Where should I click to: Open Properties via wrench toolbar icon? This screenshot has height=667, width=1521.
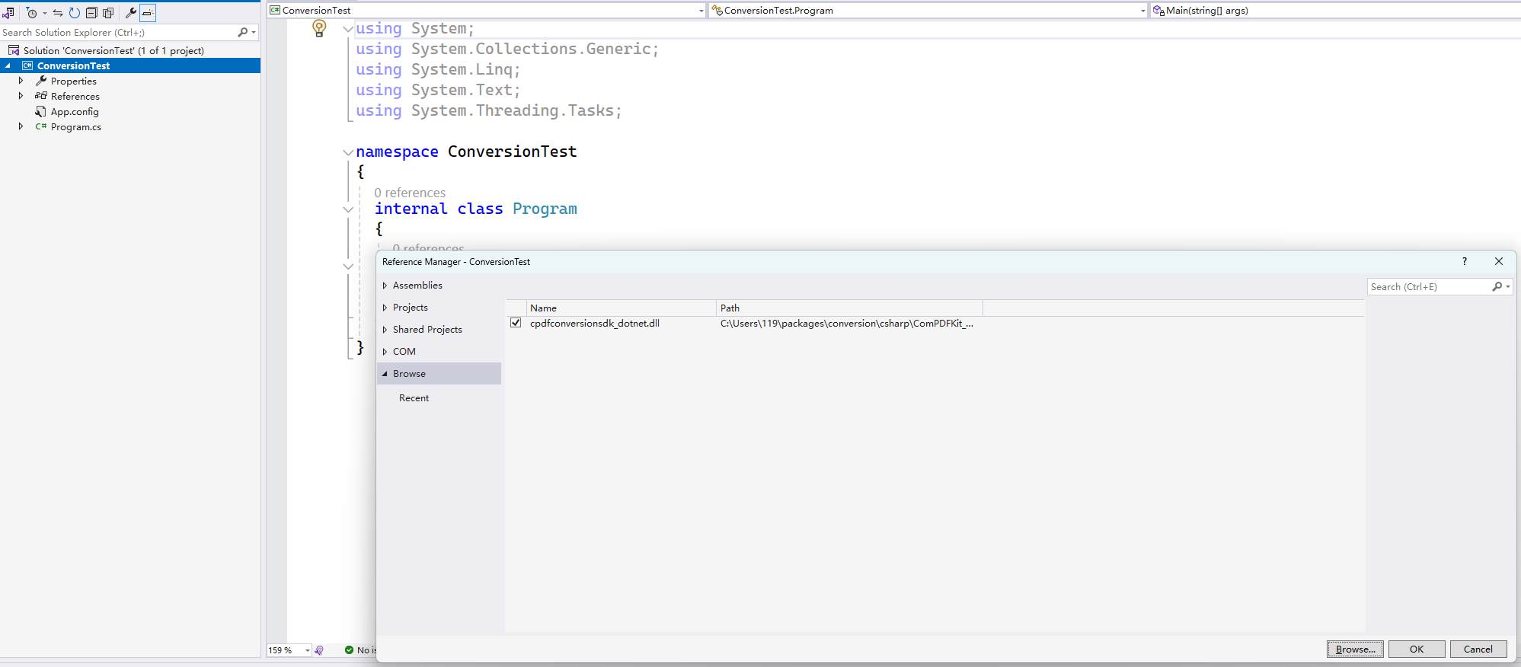[x=131, y=13]
